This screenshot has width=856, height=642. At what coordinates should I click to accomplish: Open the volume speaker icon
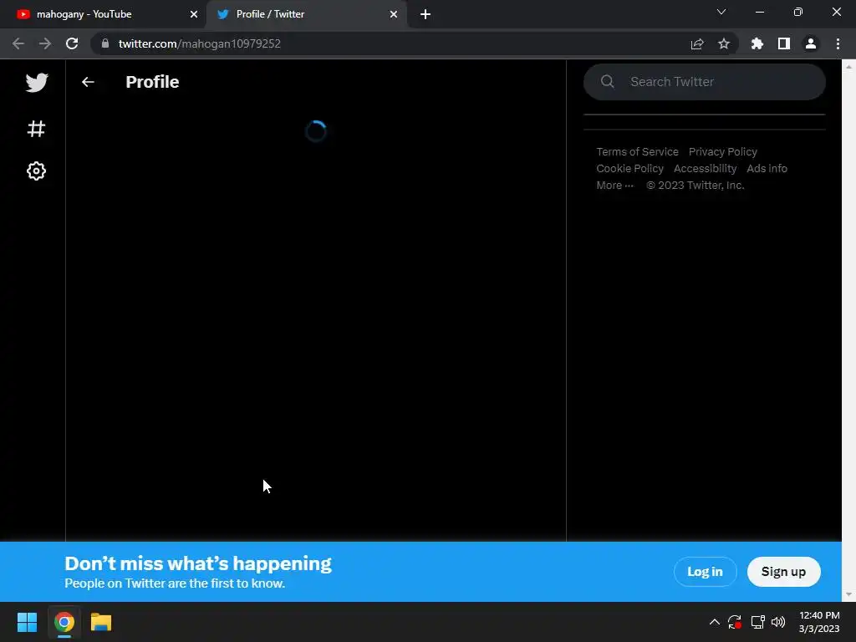pyautogui.click(x=778, y=622)
